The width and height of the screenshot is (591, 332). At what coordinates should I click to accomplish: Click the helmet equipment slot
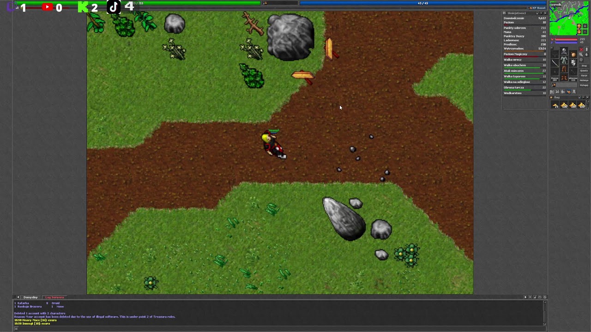pos(564,51)
